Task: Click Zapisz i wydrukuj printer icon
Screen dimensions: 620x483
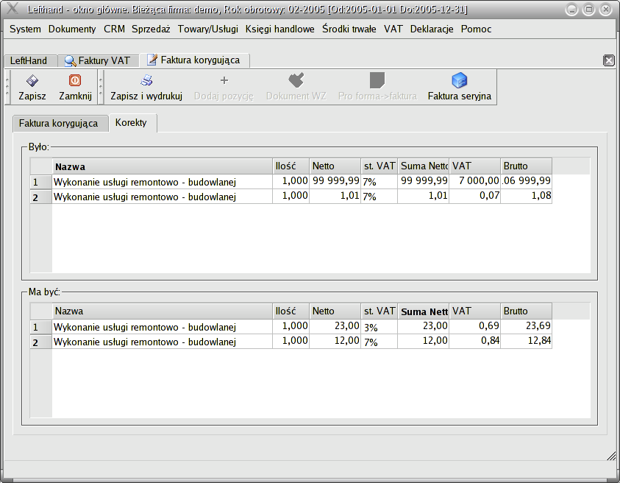Action: click(146, 80)
